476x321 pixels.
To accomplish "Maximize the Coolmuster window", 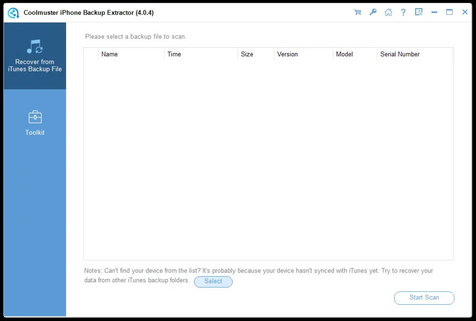I will pos(450,12).
